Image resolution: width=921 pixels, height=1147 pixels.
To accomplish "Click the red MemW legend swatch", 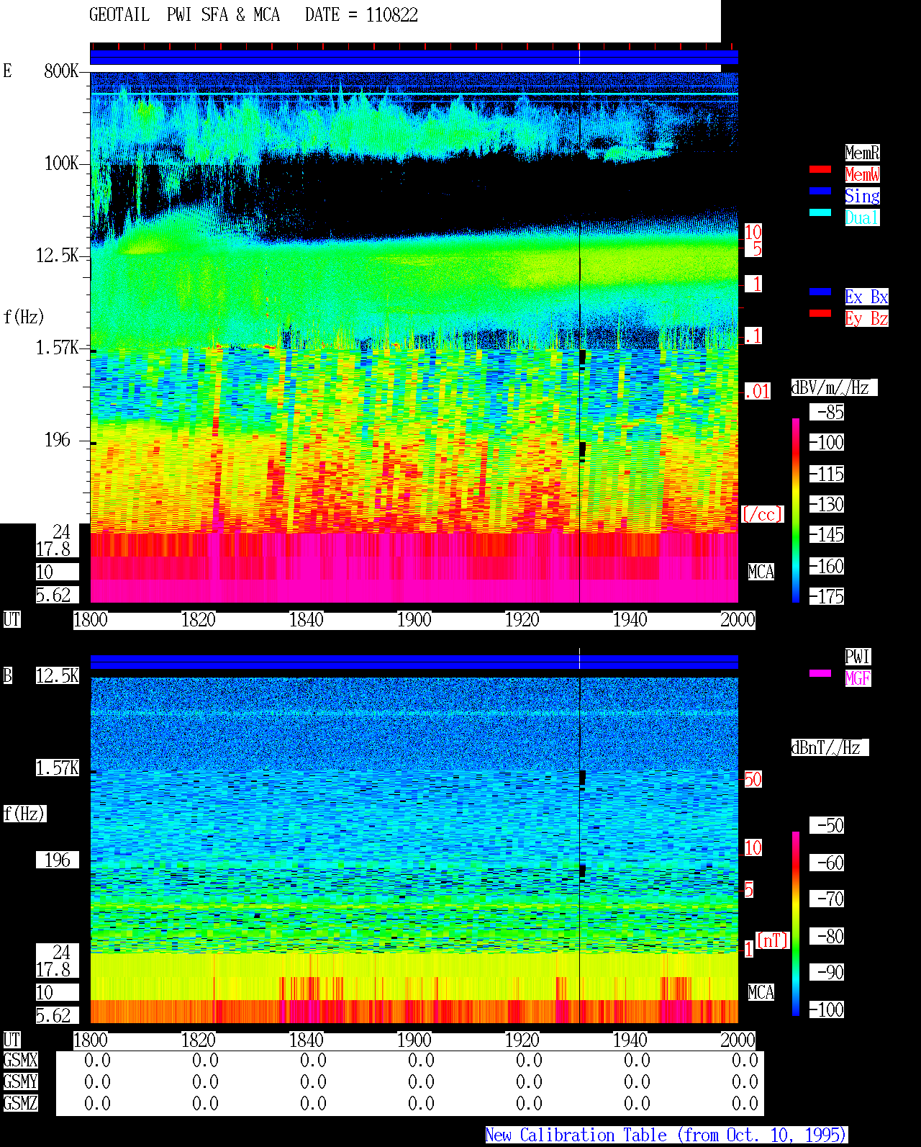I will point(820,169).
